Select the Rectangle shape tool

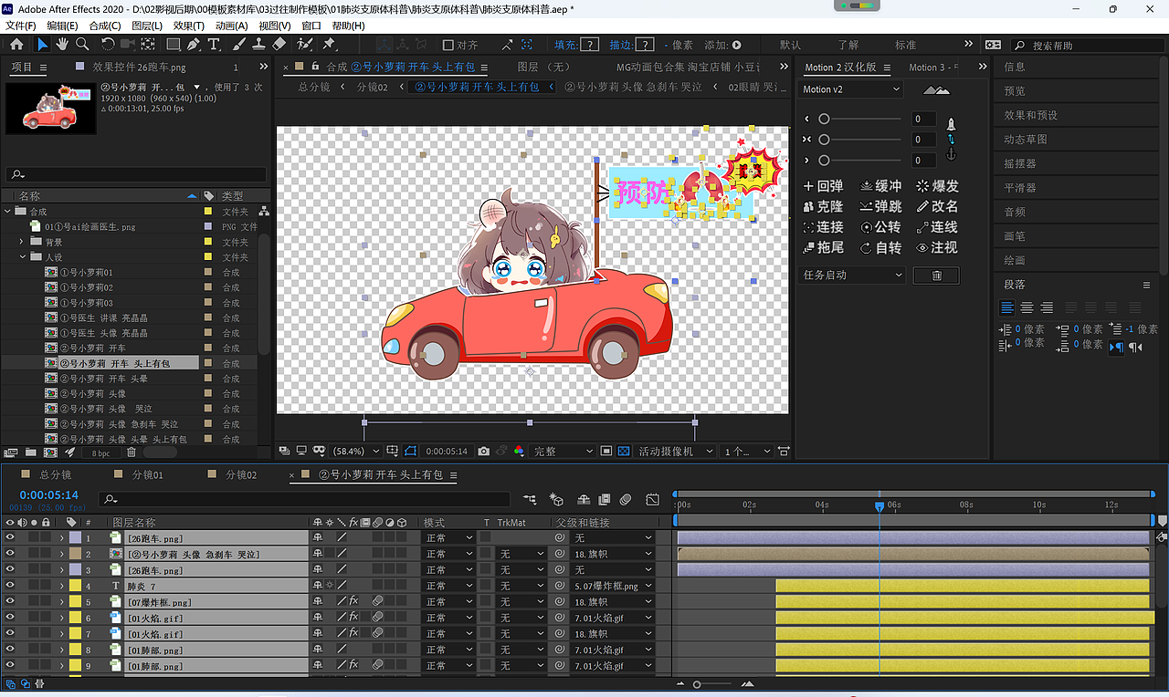pyautogui.click(x=173, y=45)
